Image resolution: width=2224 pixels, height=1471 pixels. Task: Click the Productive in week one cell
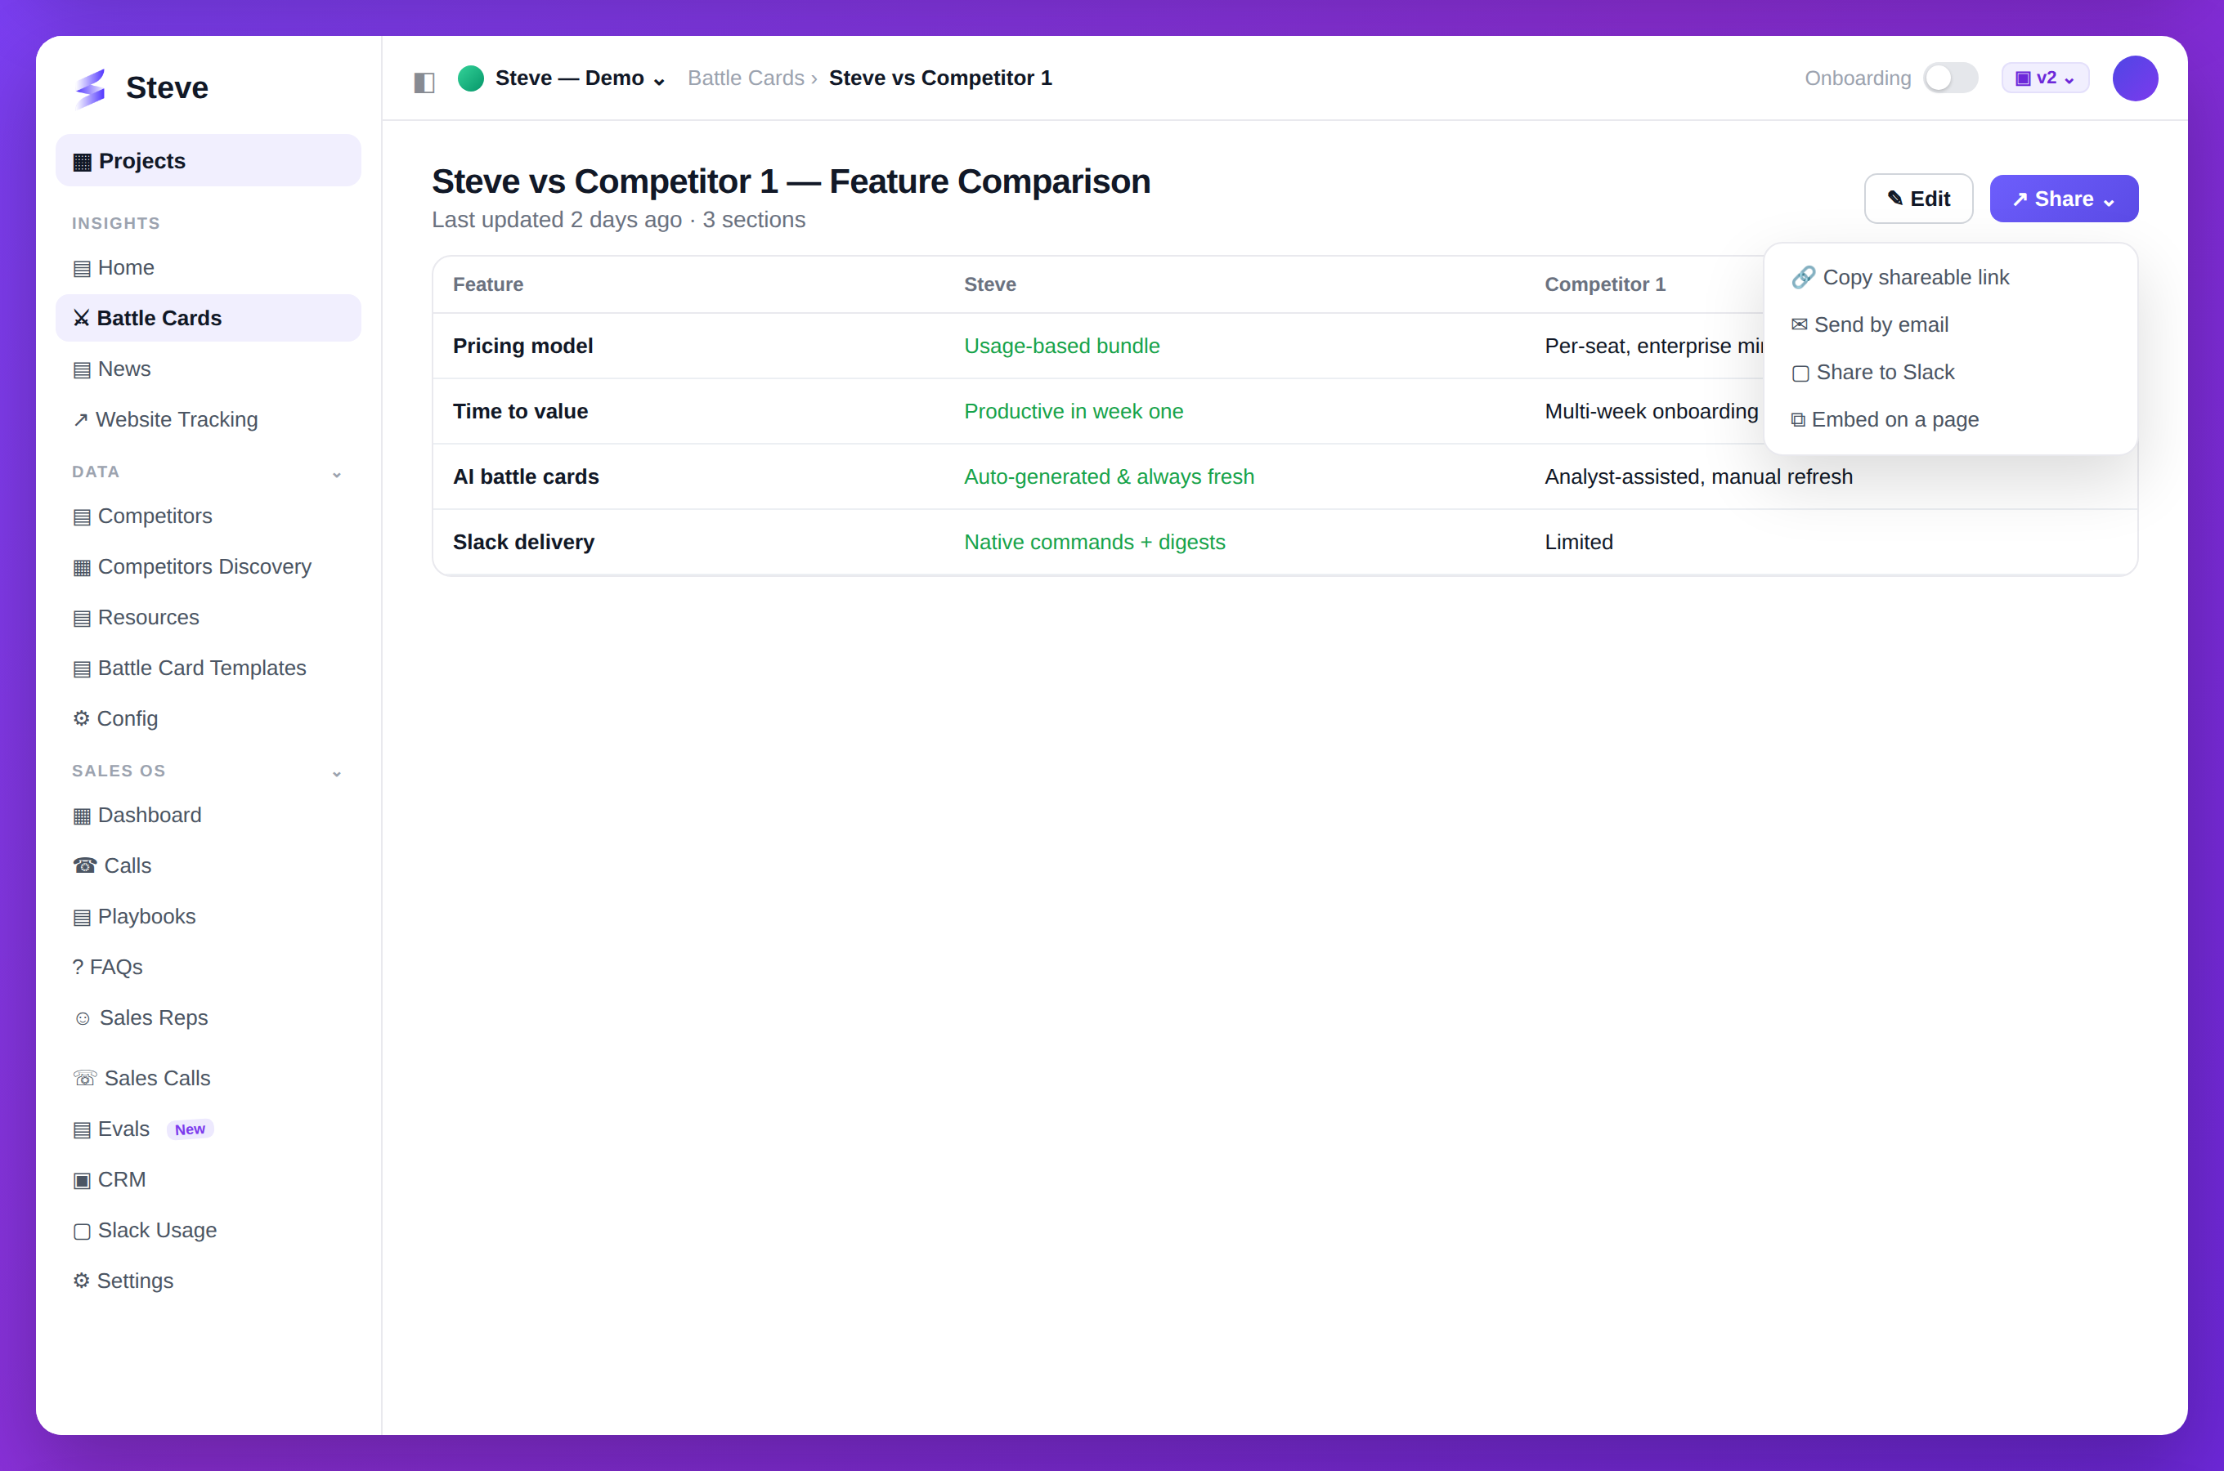click(x=1074, y=412)
